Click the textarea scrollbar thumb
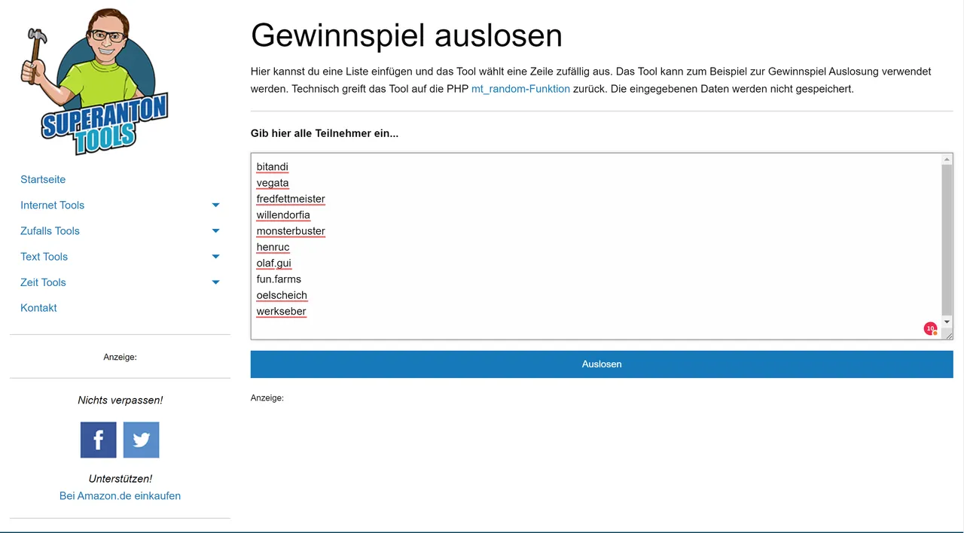 947,239
